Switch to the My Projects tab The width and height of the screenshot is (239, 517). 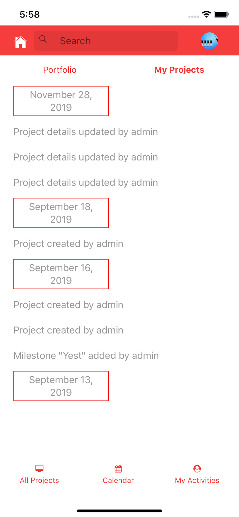point(179,70)
